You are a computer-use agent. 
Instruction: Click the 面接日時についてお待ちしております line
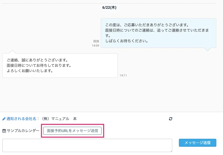click(x=39, y=66)
